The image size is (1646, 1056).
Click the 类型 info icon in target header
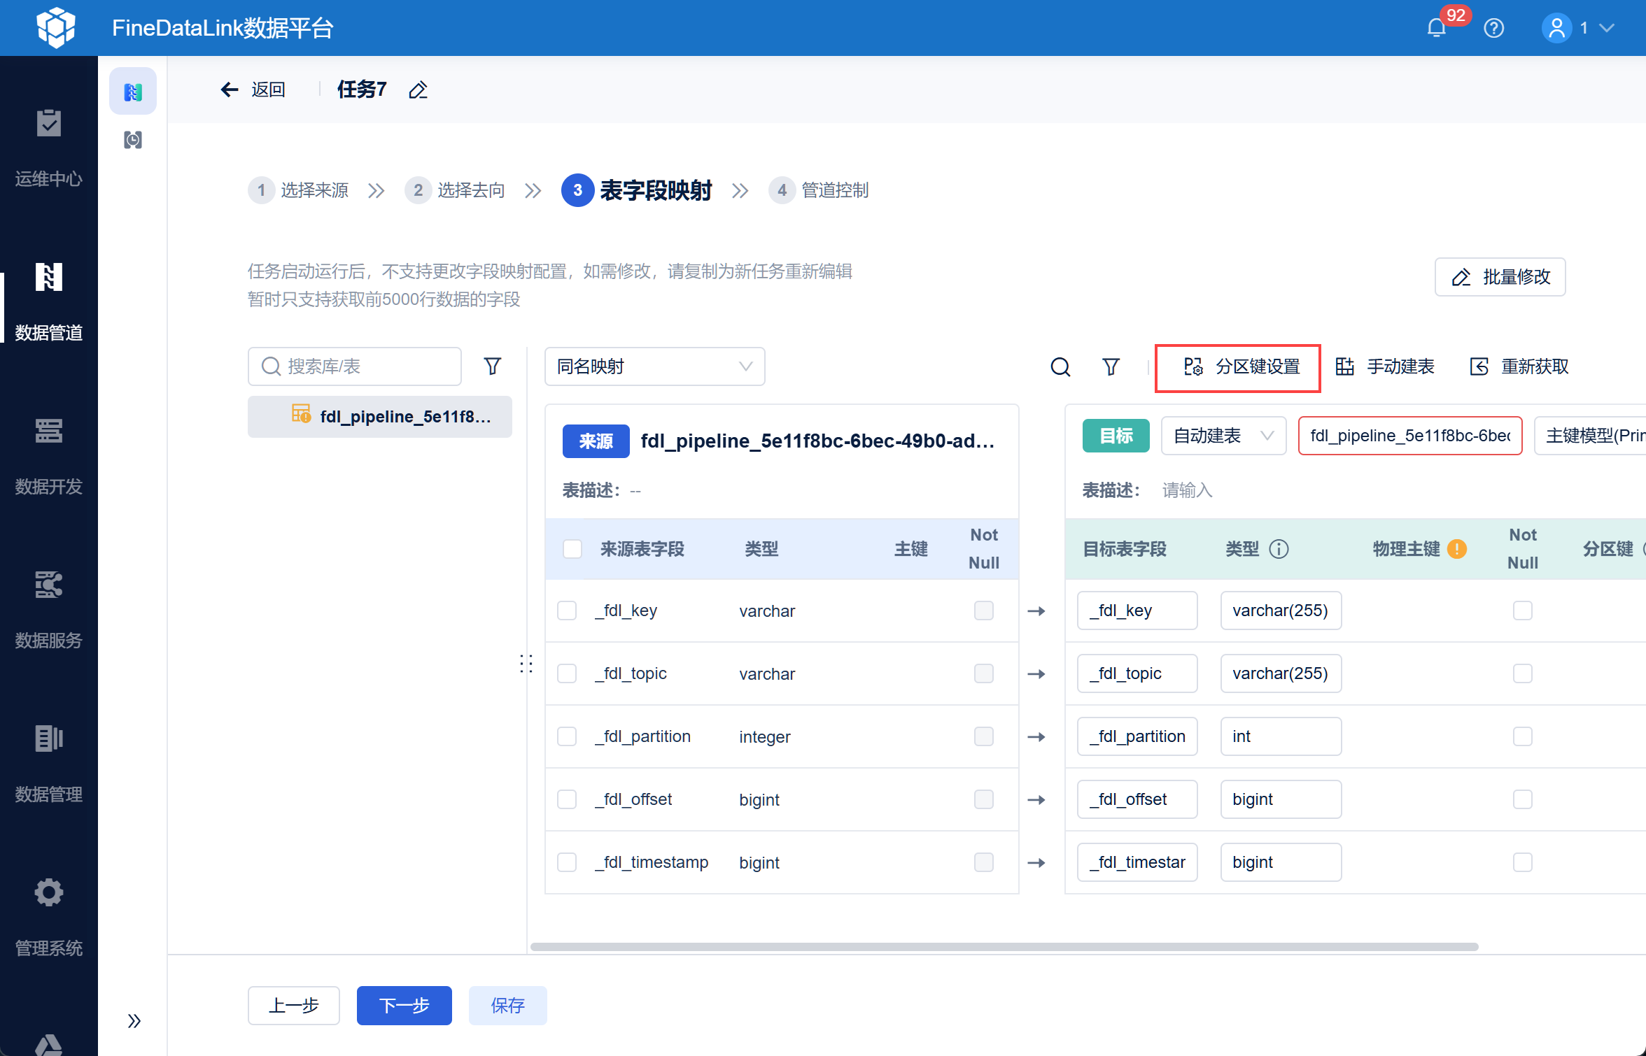click(1279, 549)
